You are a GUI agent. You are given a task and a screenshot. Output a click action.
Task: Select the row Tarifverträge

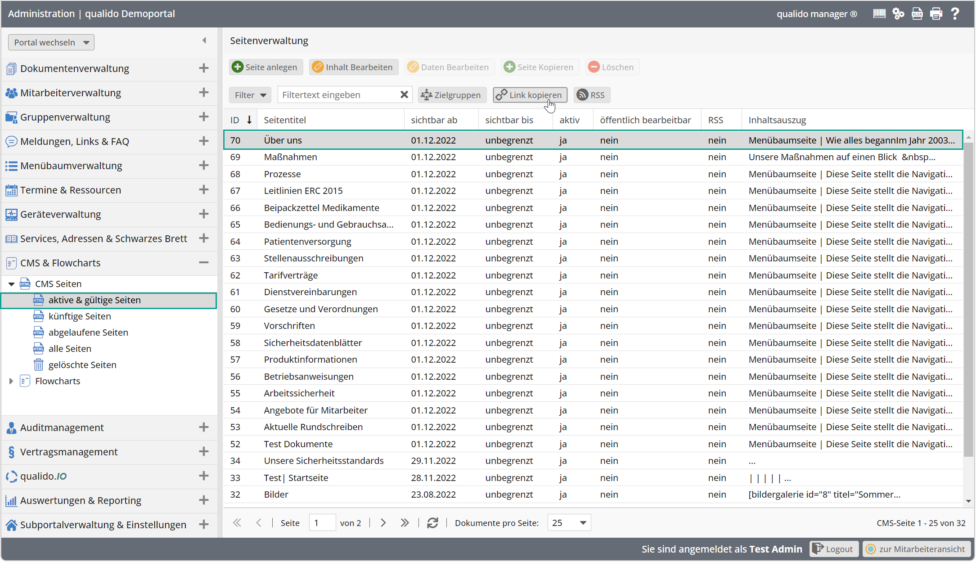pyautogui.click(x=593, y=275)
